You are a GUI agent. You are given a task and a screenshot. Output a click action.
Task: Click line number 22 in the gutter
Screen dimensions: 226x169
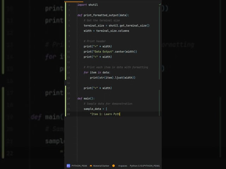pos(69,114)
